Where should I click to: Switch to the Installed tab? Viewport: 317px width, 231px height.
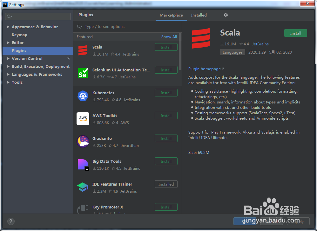(x=199, y=15)
